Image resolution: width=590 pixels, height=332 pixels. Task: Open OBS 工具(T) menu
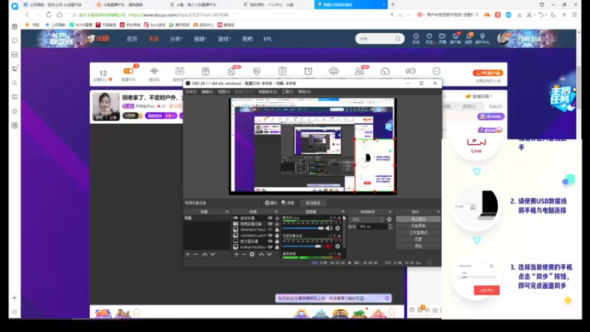288,91
